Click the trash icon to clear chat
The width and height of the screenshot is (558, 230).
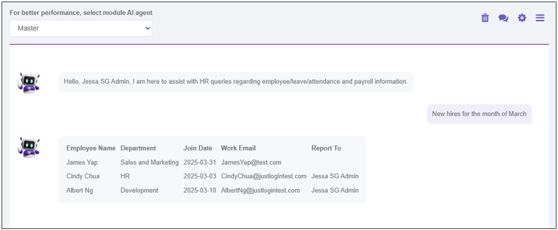point(485,18)
